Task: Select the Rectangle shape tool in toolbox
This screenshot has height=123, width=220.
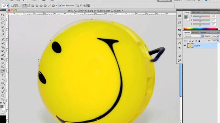Action: coord(3,83)
